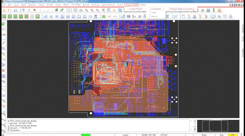Click the Add Rectangle icon in left sidebar

pyautogui.click(x=3, y=95)
